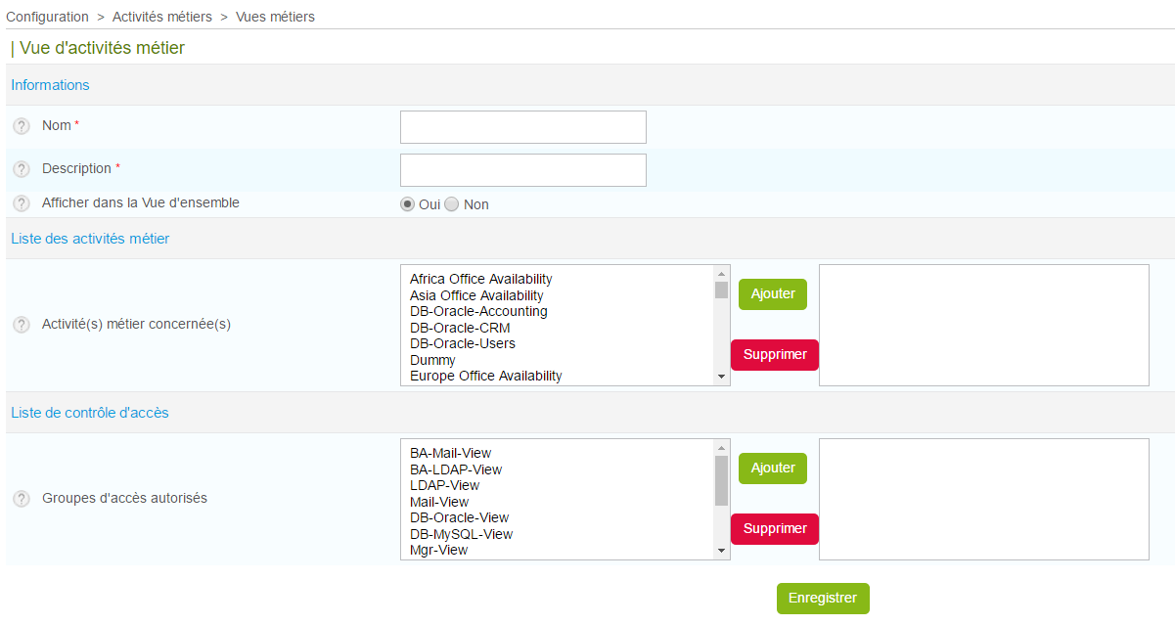The image size is (1175, 625).
Task: Click help icon for Groupes d'accès autorisés
Action: point(22,499)
